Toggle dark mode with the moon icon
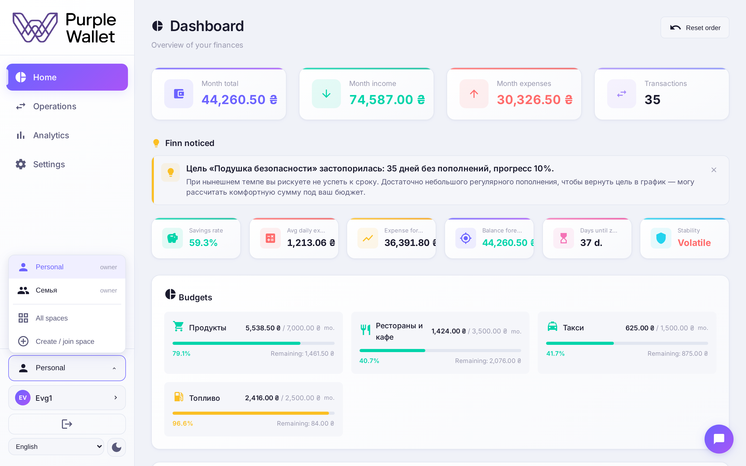 [117, 447]
